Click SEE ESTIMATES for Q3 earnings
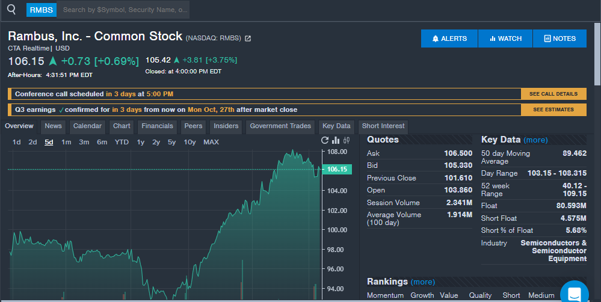 click(553, 109)
